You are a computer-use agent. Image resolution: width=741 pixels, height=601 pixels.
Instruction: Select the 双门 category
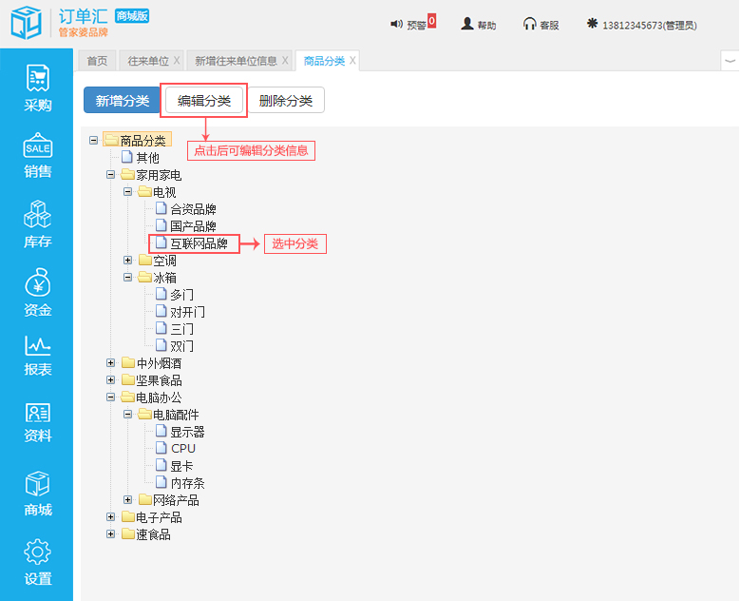pyautogui.click(x=182, y=346)
